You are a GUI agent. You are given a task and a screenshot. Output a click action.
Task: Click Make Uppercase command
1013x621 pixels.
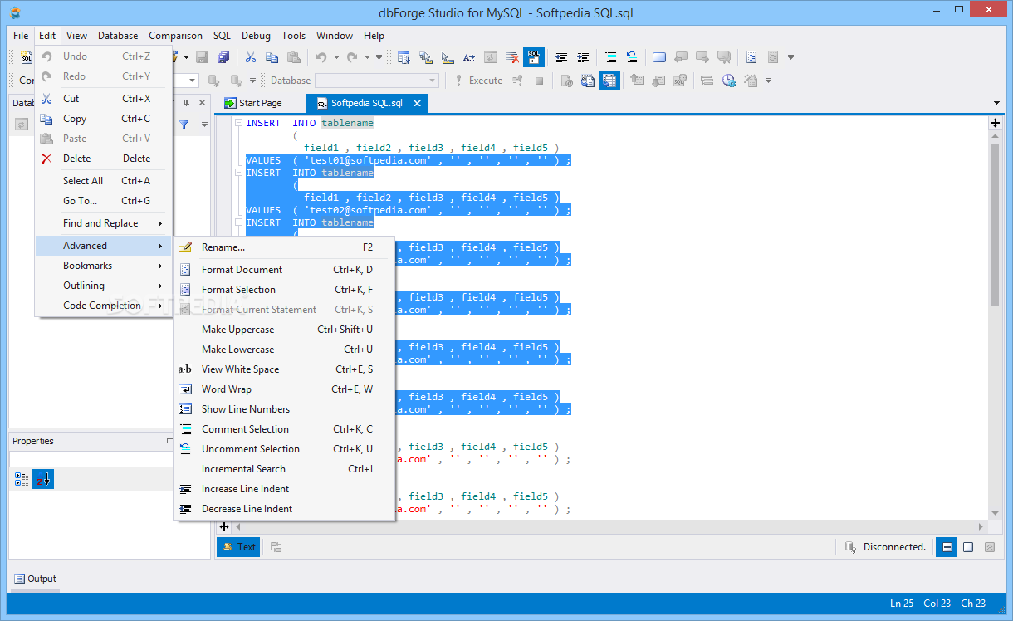[283, 330]
